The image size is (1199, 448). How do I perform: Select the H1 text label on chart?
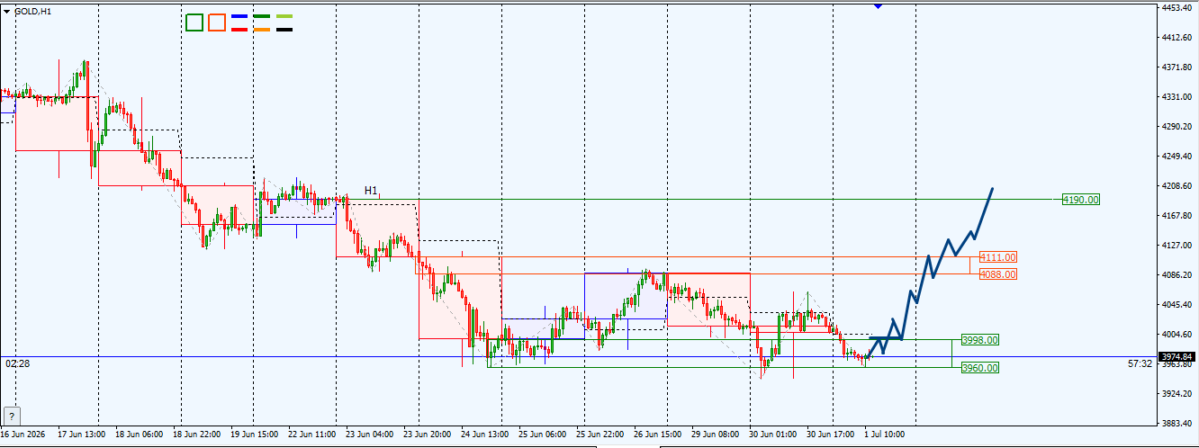pos(371,191)
